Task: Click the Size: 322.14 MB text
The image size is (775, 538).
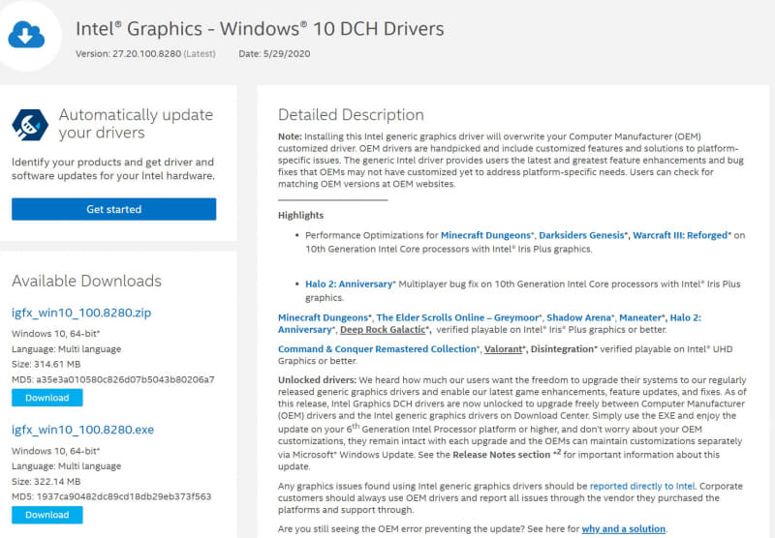Action: click(46, 482)
